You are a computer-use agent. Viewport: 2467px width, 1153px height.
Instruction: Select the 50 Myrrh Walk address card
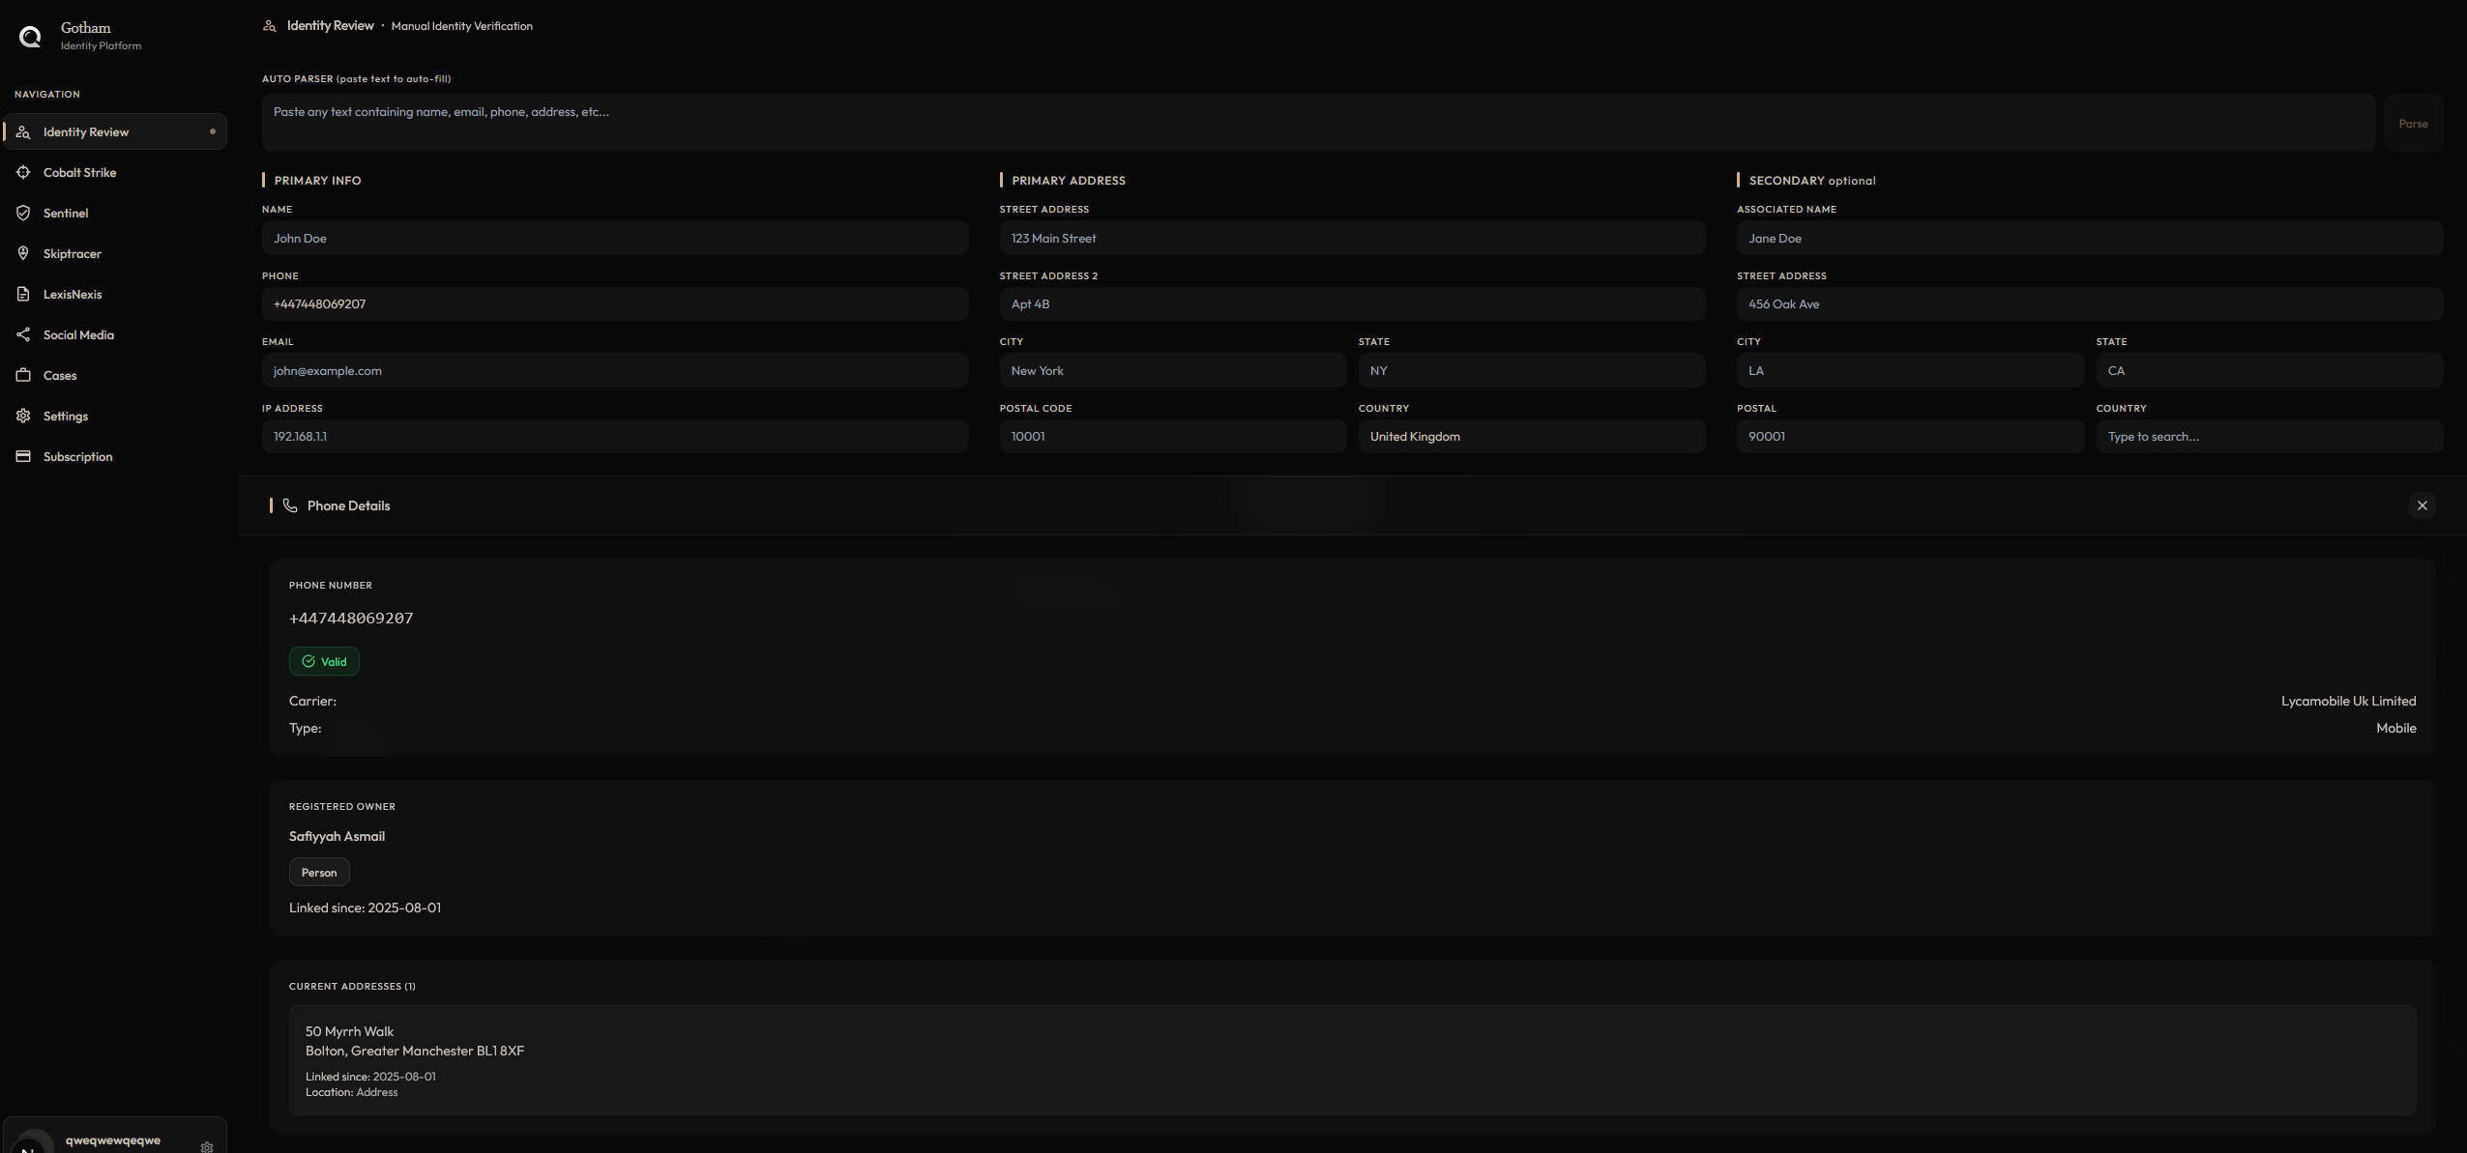[1351, 1059]
